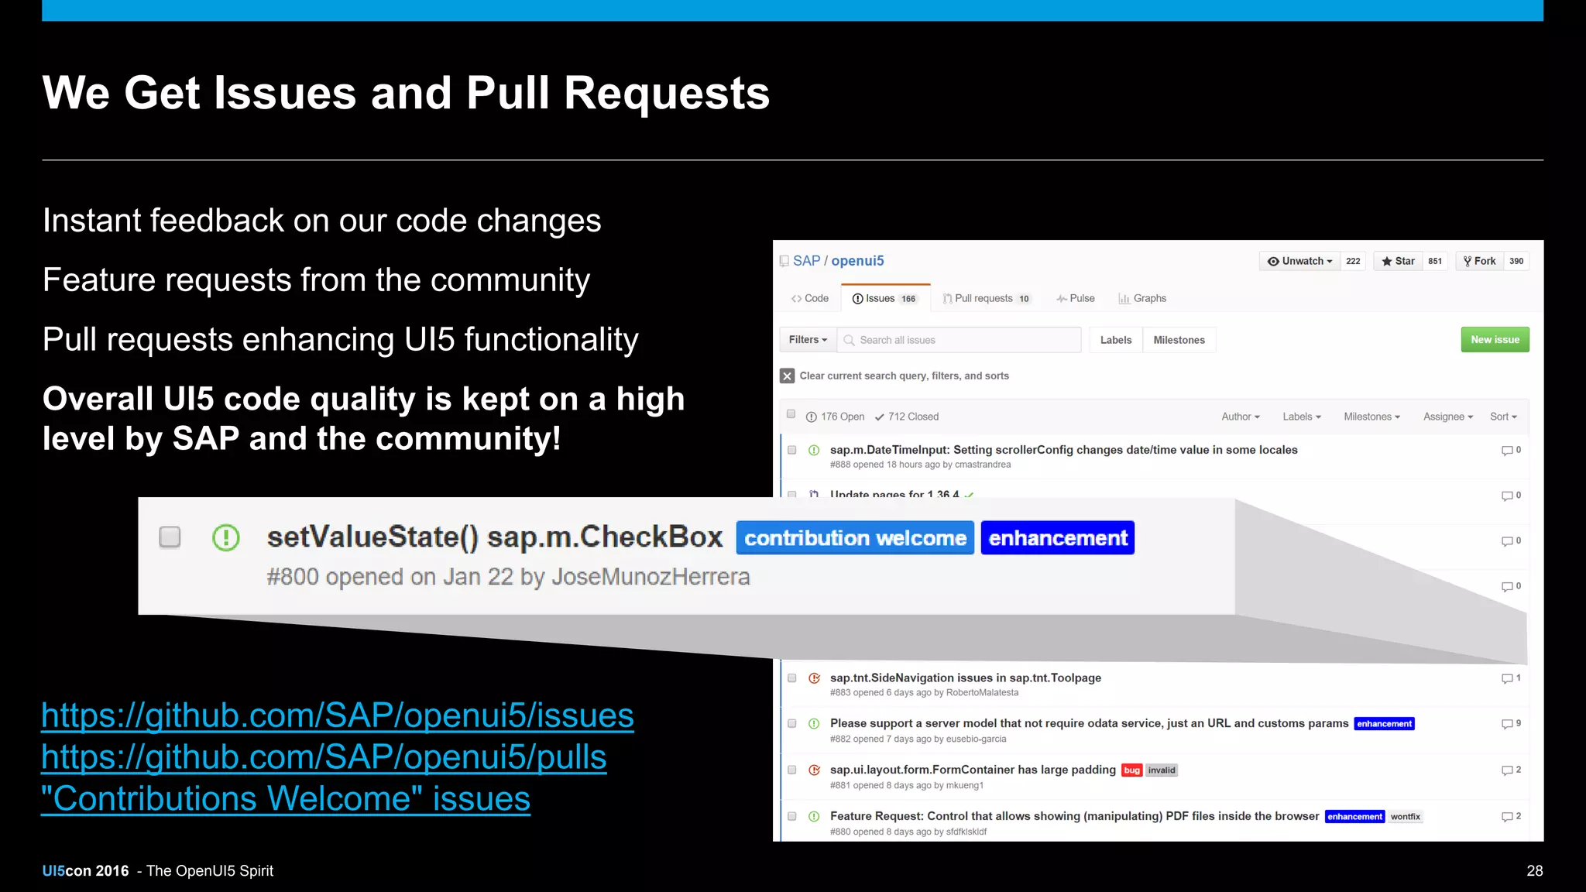The height and width of the screenshot is (892, 1586).
Task: Switch to the Pulse tab
Action: pyautogui.click(x=1076, y=299)
